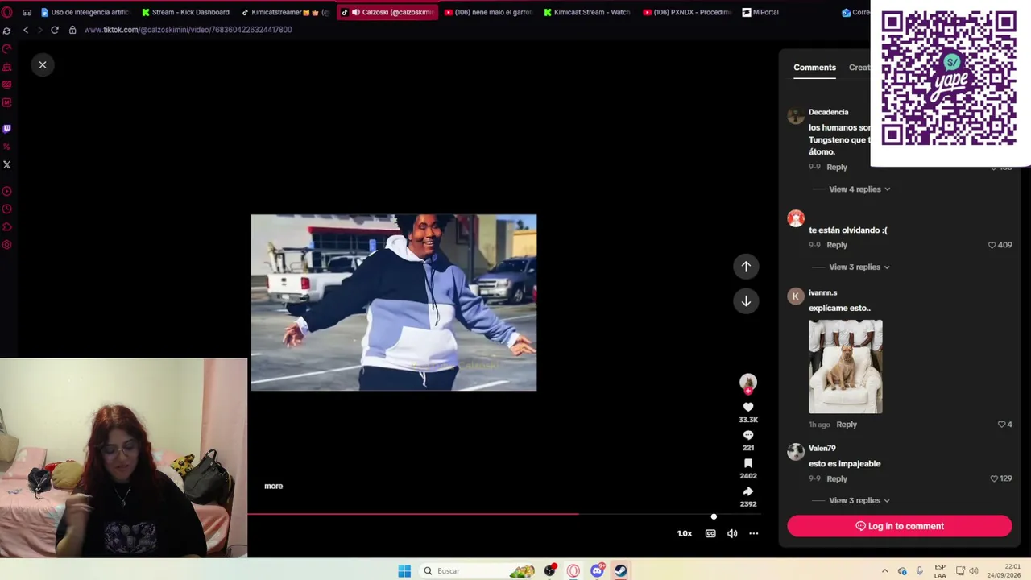Reply to the Valen79 comment
This screenshot has height=580, width=1031.
pos(837,478)
